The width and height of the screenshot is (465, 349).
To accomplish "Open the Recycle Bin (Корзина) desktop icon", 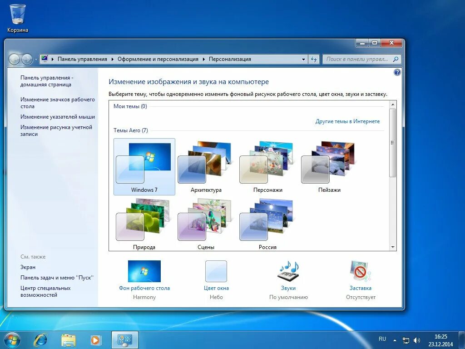I will (18, 18).
